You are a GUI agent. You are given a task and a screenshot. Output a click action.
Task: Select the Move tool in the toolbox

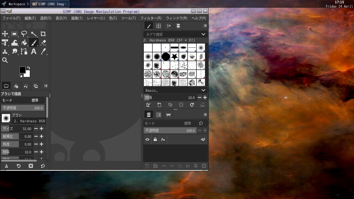click(5, 34)
